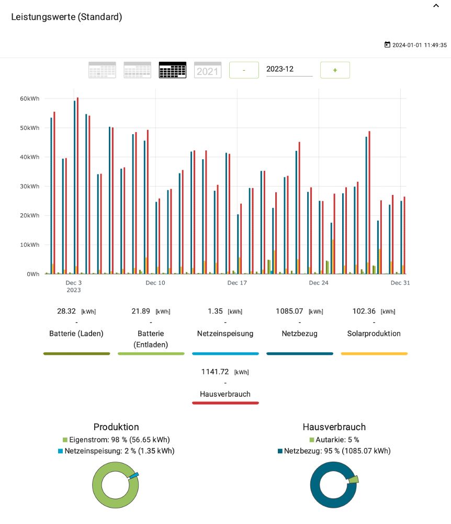The width and height of the screenshot is (451, 524).
Task: Click the 102.36 kWh Solarproduktion value
Action: point(364,311)
